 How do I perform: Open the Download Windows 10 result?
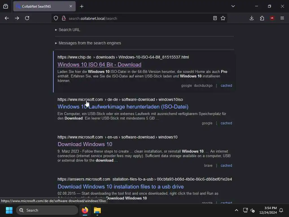(x=85, y=144)
